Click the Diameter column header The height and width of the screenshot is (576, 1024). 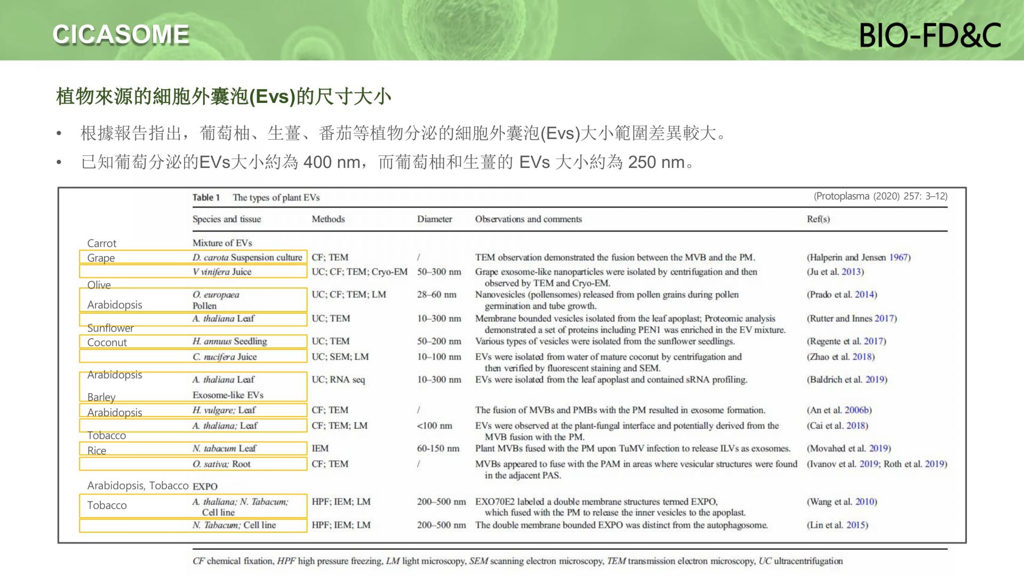[434, 219]
